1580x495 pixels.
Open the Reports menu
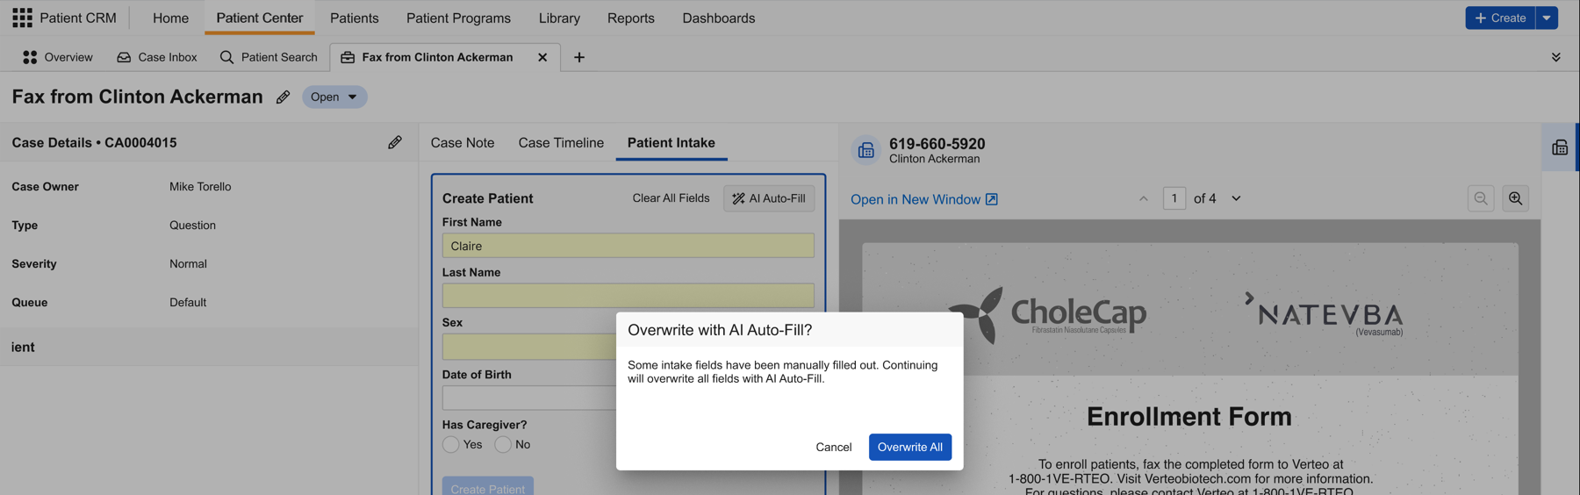pos(630,18)
